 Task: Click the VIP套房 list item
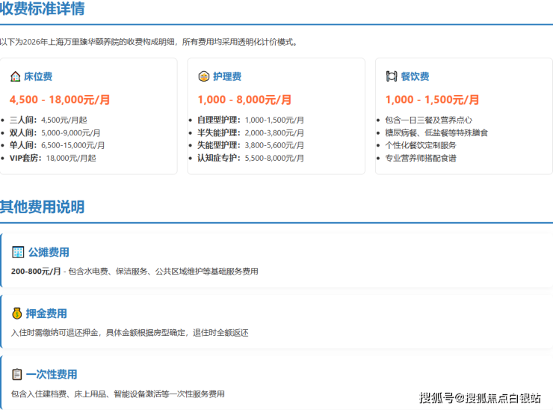click(52, 158)
